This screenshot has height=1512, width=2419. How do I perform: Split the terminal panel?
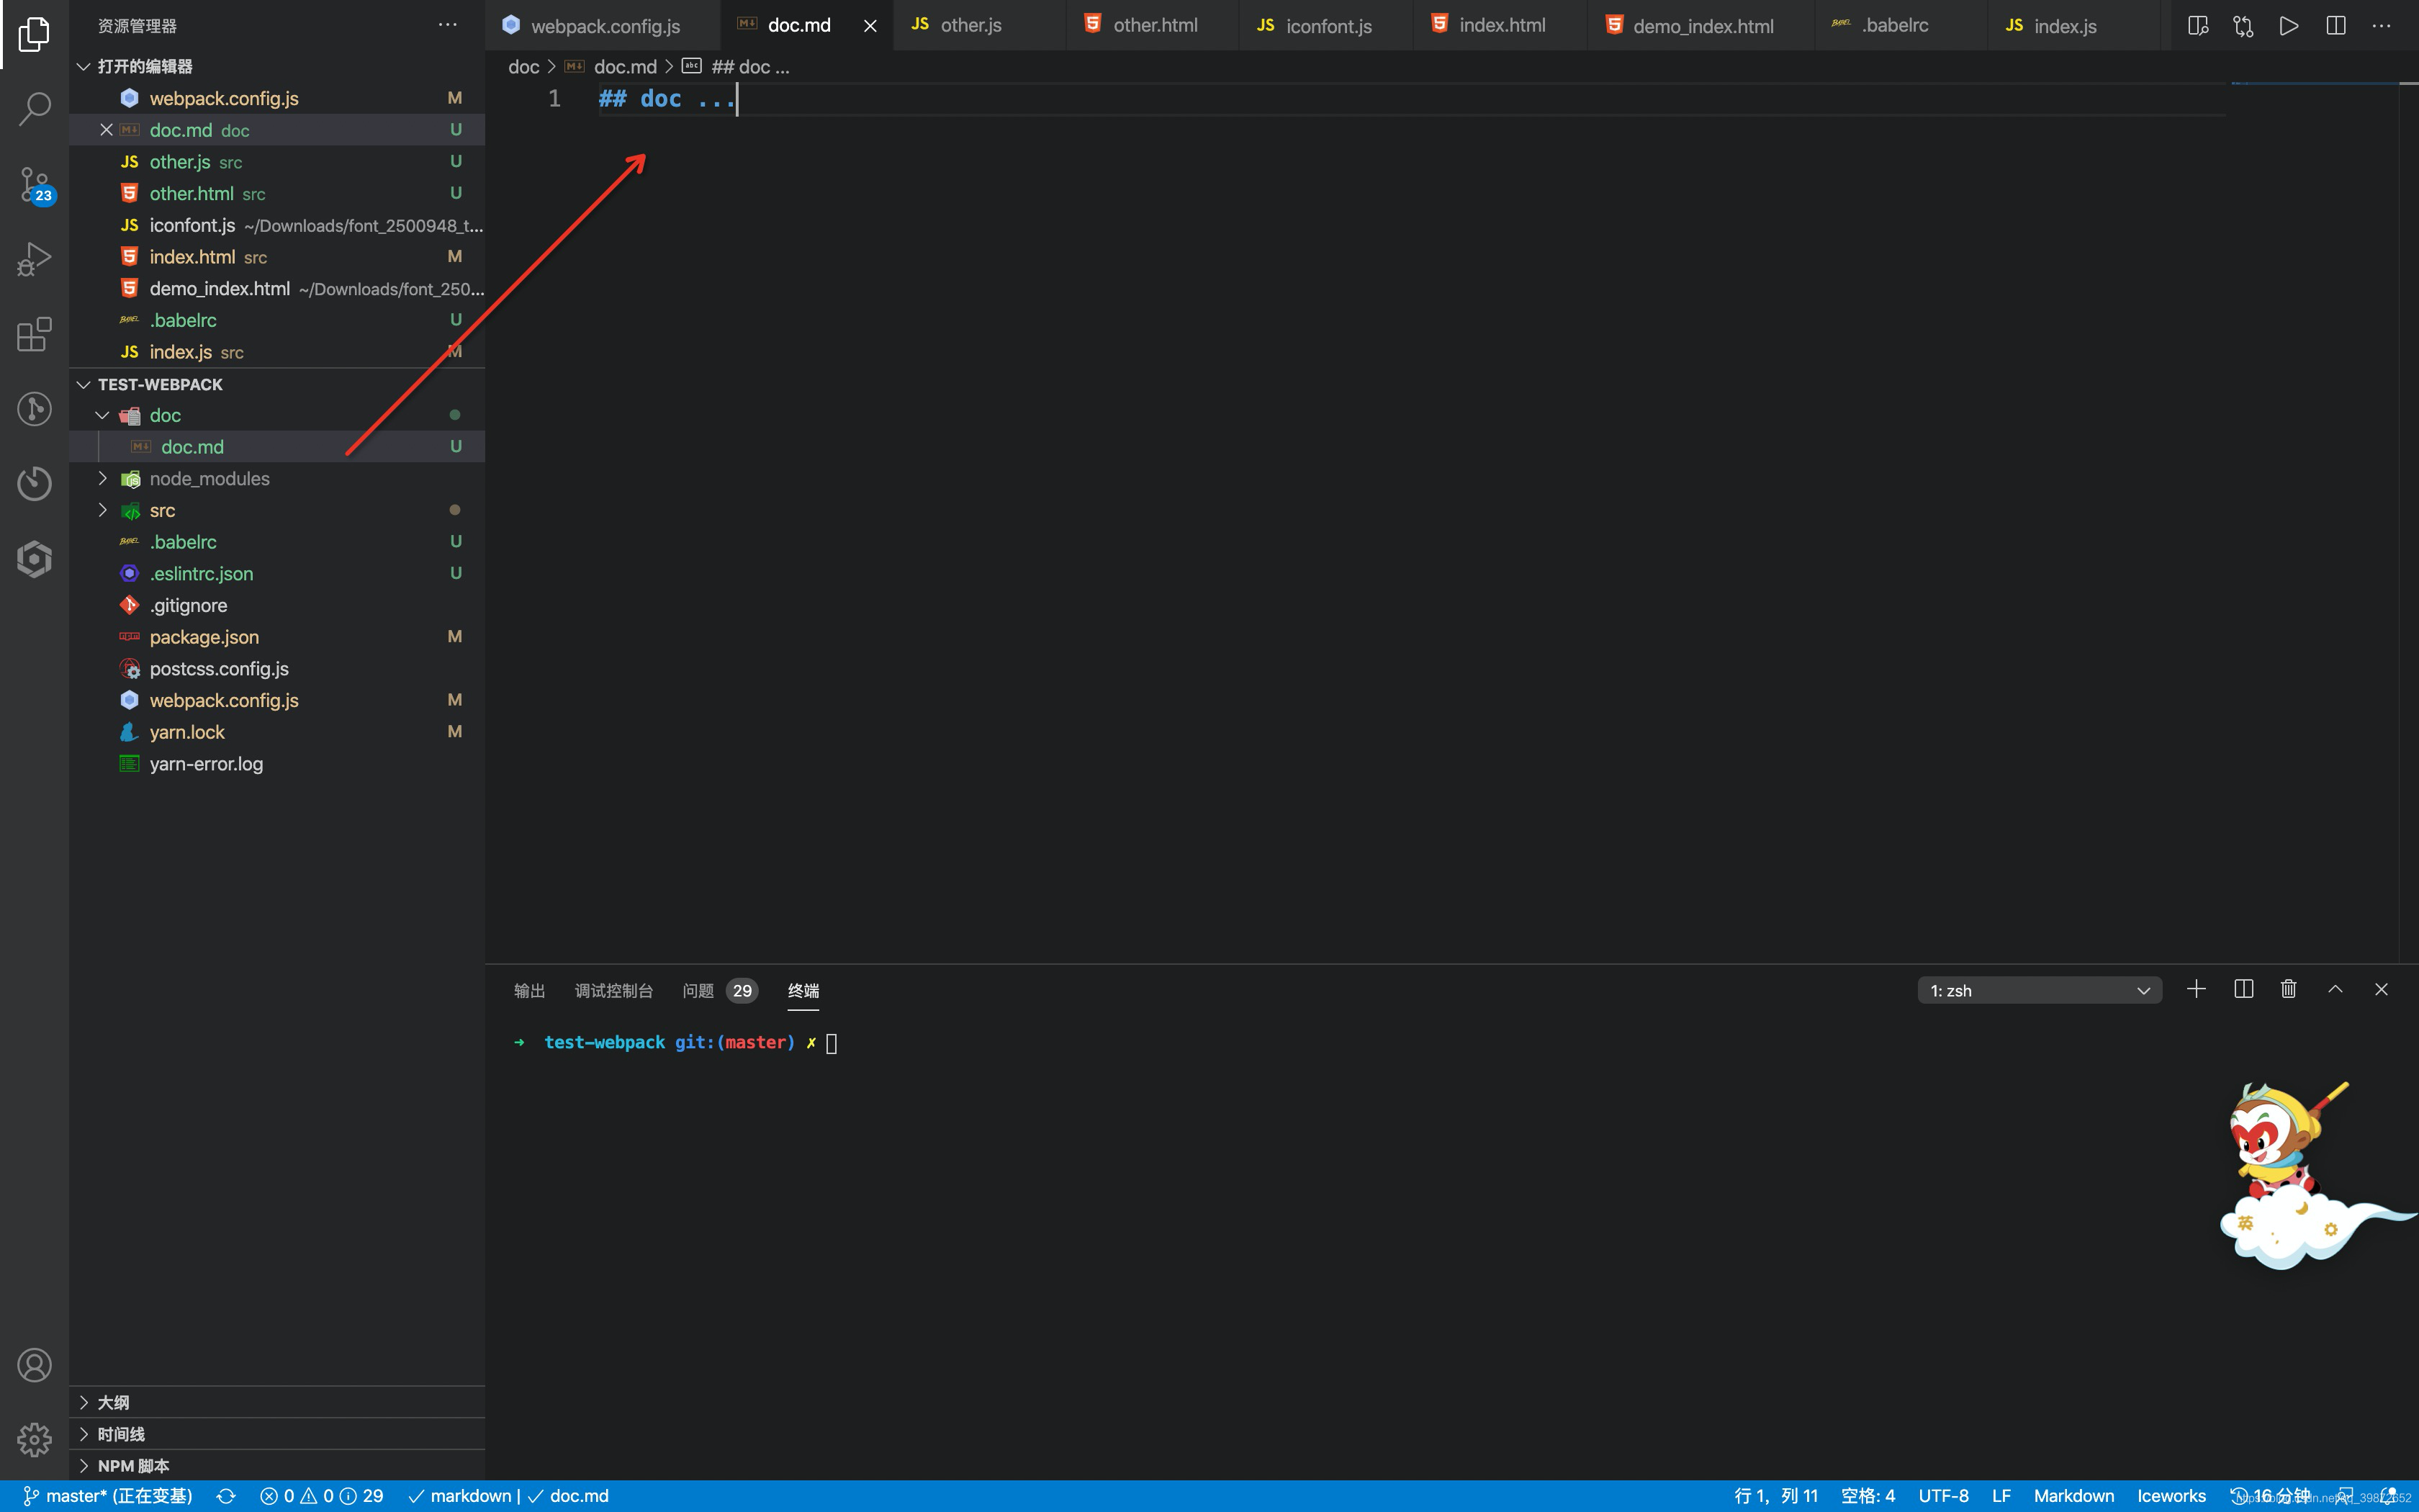[2243, 989]
